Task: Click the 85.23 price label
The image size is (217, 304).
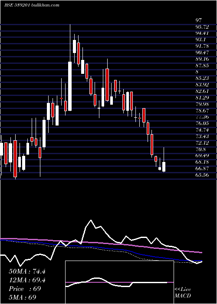Action: pos(202,78)
